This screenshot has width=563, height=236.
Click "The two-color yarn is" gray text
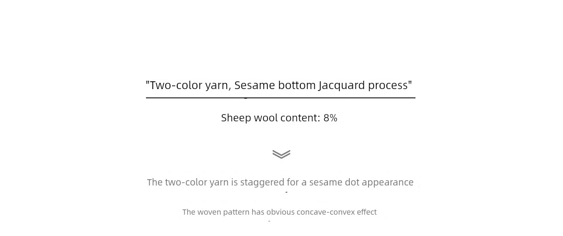[192, 182]
